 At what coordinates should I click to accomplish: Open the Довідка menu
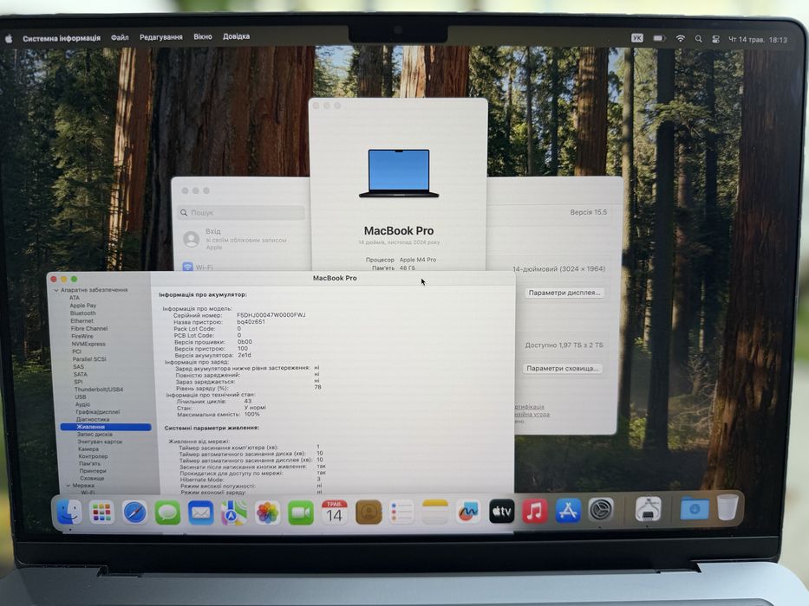tap(237, 36)
